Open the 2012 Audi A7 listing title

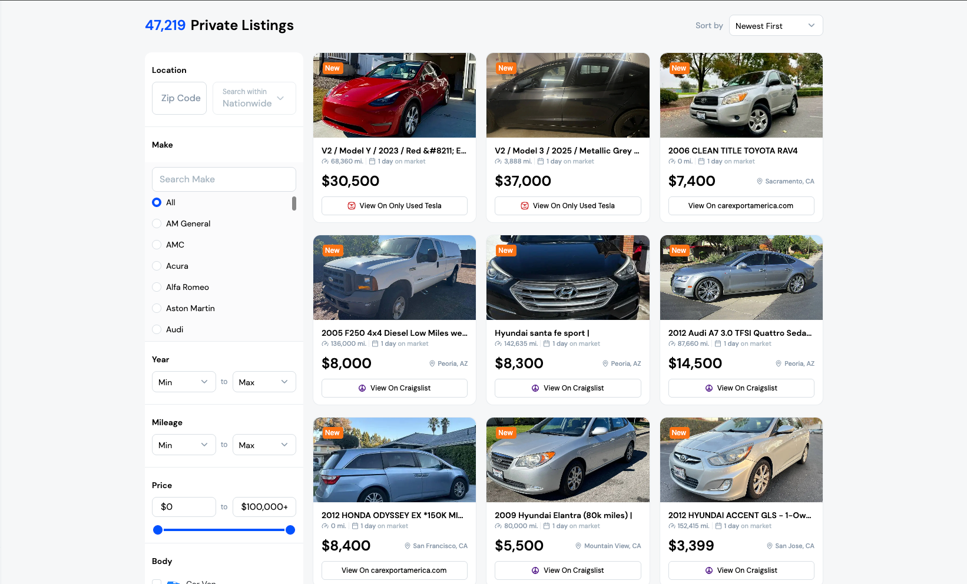[x=740, y=333]
